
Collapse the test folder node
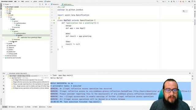coord(9,29)
